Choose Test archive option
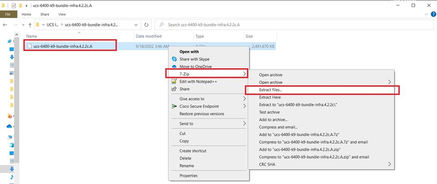The width and height of the screenshot is (437, 184). [321, 112]
